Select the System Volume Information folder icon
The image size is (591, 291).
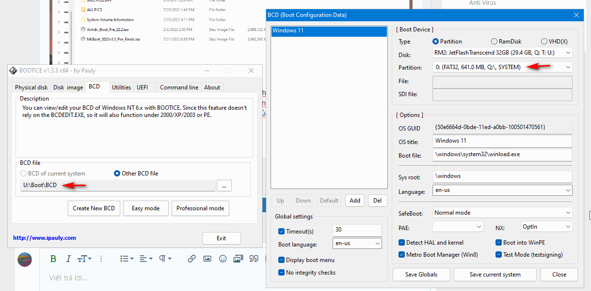[x=83, y=20]
